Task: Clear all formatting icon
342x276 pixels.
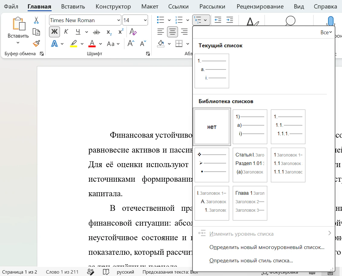Action: [133, 32]
